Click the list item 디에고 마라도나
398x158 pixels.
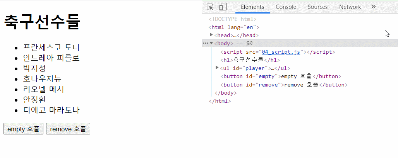51,110
